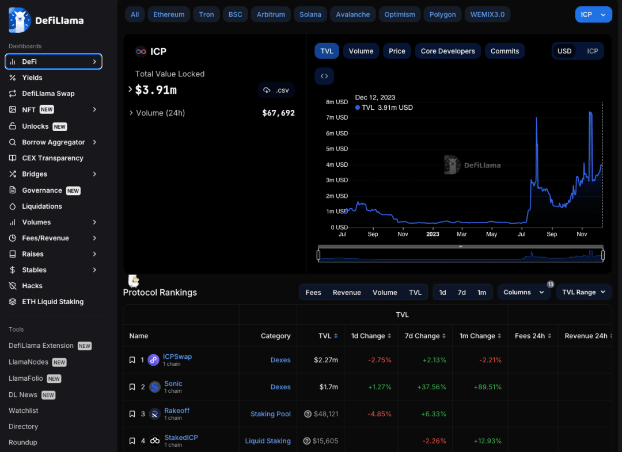Expand the Bridges sidebar submenu chevron
The width and height of the screenshot is (622, 452).
point(94,174)
